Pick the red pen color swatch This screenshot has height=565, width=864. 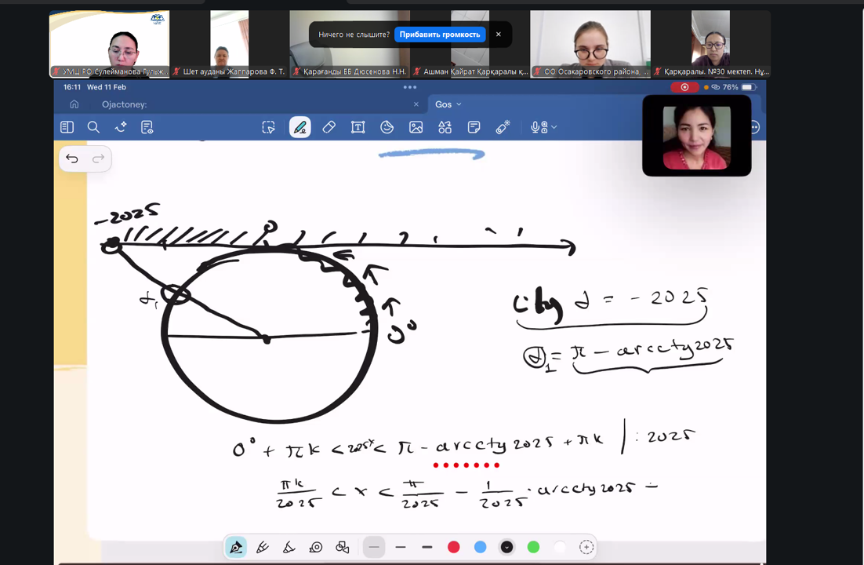tap(453, 547)
